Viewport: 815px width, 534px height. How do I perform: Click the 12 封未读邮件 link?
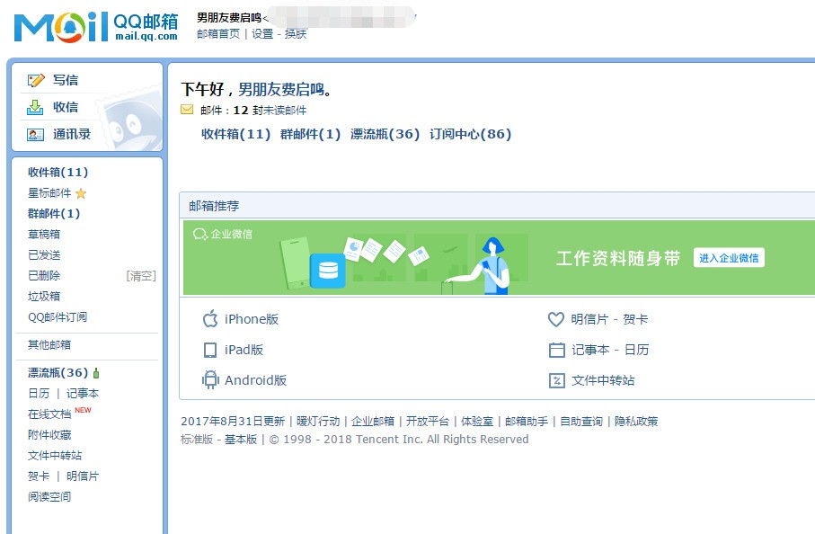pyautogui.click(x=270, y=111)
